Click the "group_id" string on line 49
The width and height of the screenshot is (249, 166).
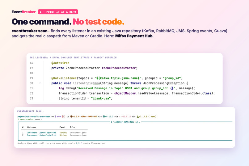click(172, 78)
